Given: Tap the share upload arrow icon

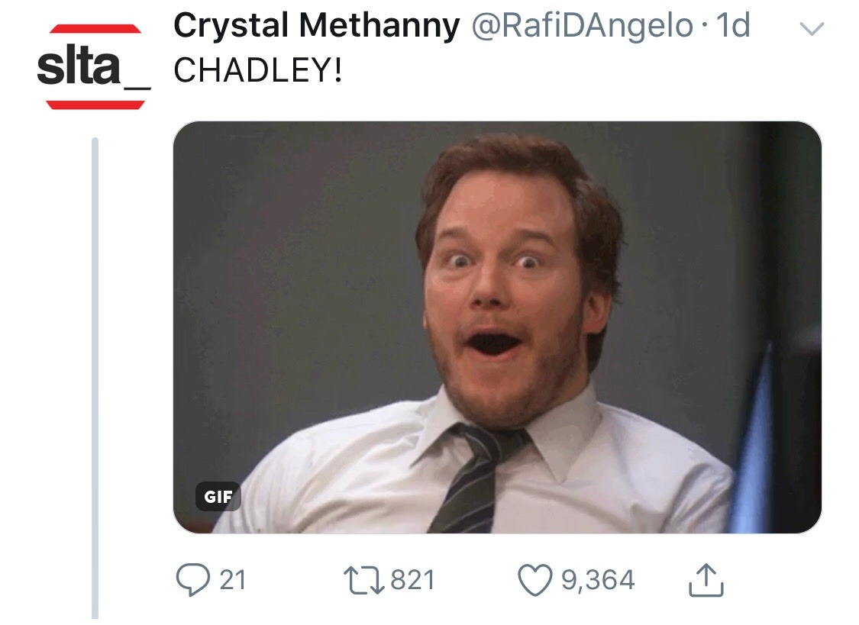Looking at the screenshot, I should point(706,581).
